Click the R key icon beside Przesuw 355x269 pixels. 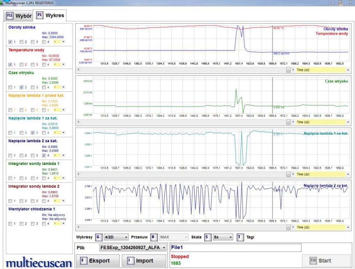(x=154, y=237)
